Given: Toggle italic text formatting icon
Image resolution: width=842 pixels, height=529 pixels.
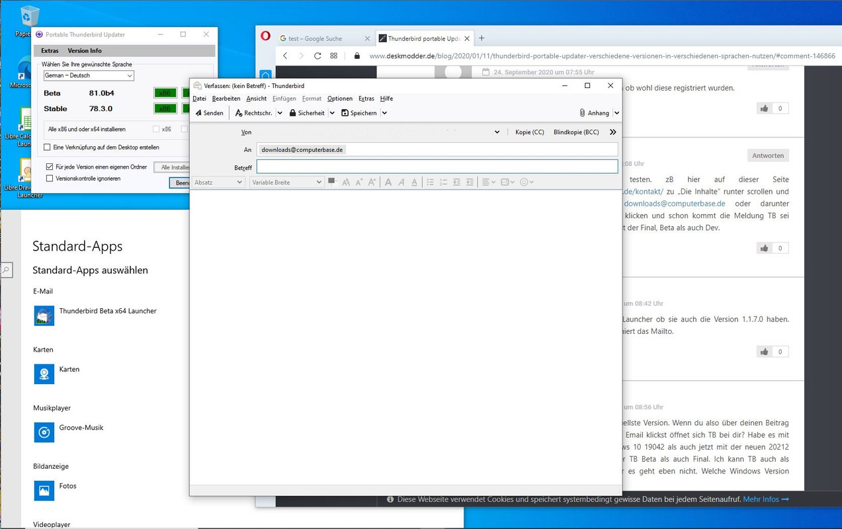Looking at the screenshot, I should 401,183.
